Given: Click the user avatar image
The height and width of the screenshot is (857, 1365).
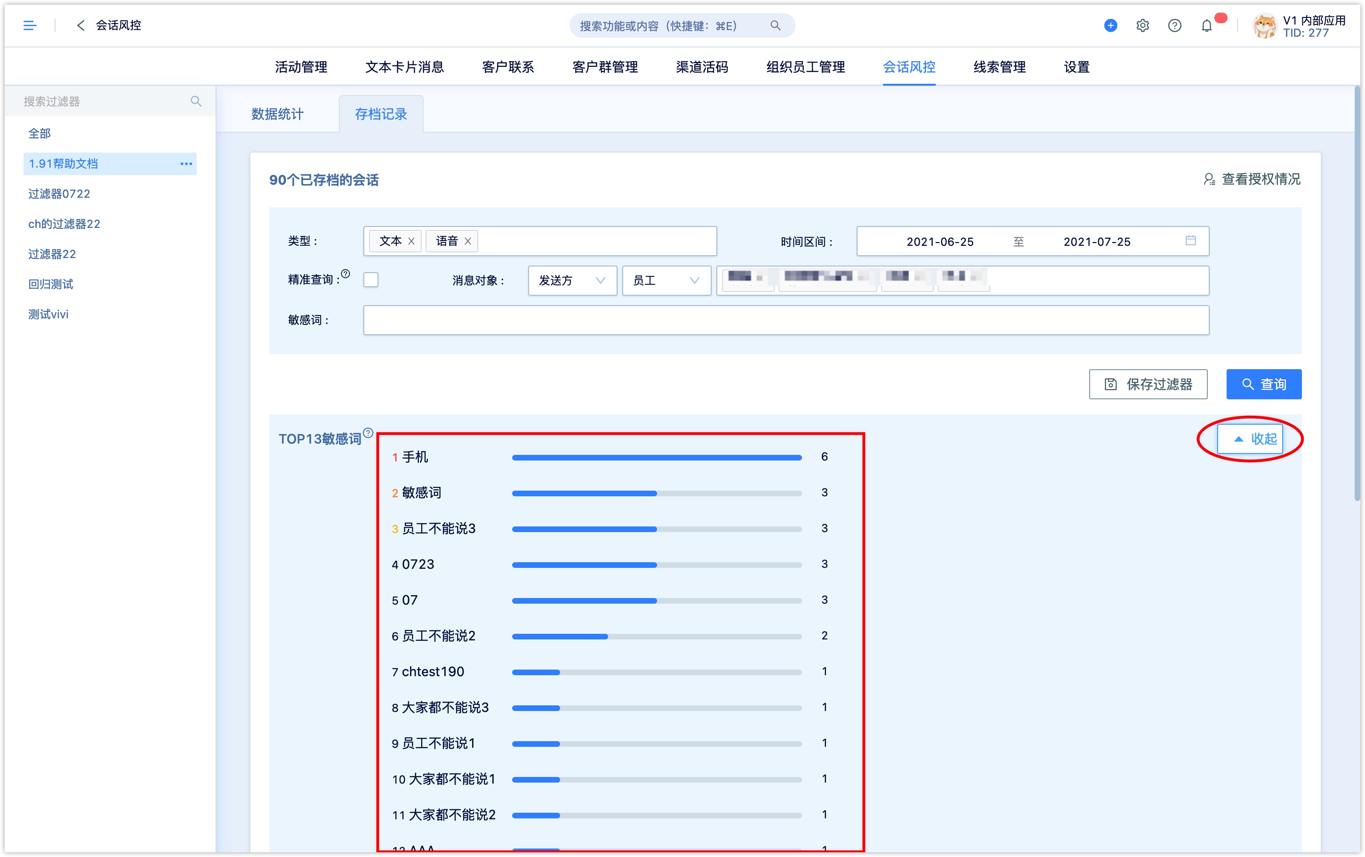Looking at the screenshot, I should [x=1264, y=25].
